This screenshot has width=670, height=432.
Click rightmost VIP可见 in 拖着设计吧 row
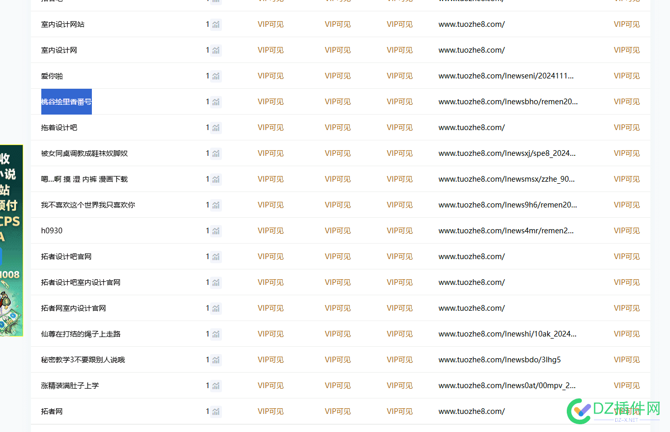(x=627, y=127)
